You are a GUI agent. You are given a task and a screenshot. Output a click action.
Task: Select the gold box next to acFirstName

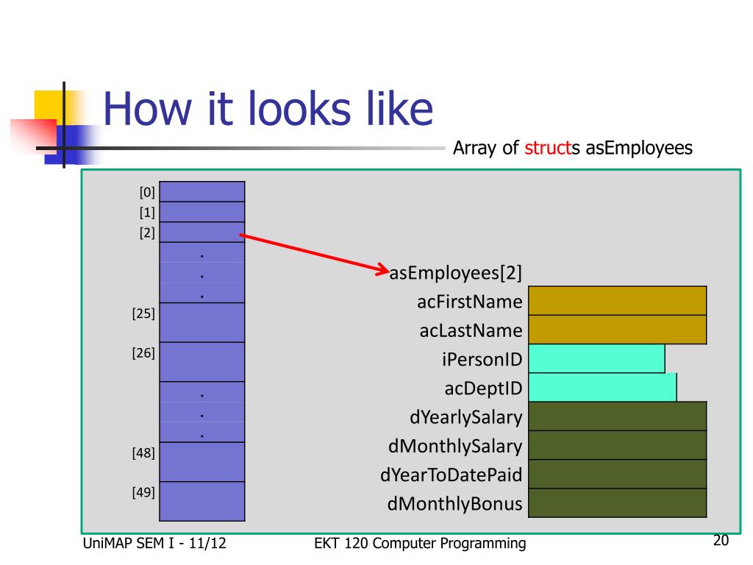[618, 301]
